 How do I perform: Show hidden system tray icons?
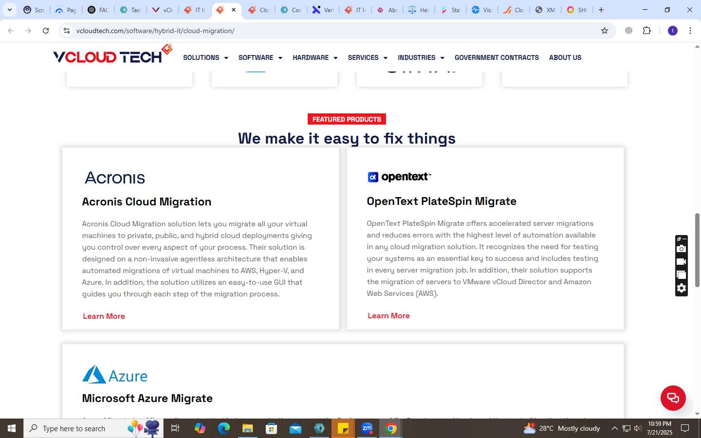click(x=614, y=428)
